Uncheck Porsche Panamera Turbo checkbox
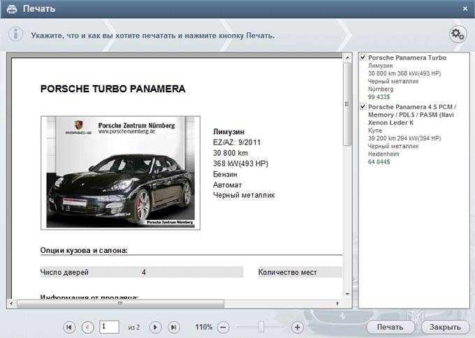The image size is (475, 338). tap(363, 57)
